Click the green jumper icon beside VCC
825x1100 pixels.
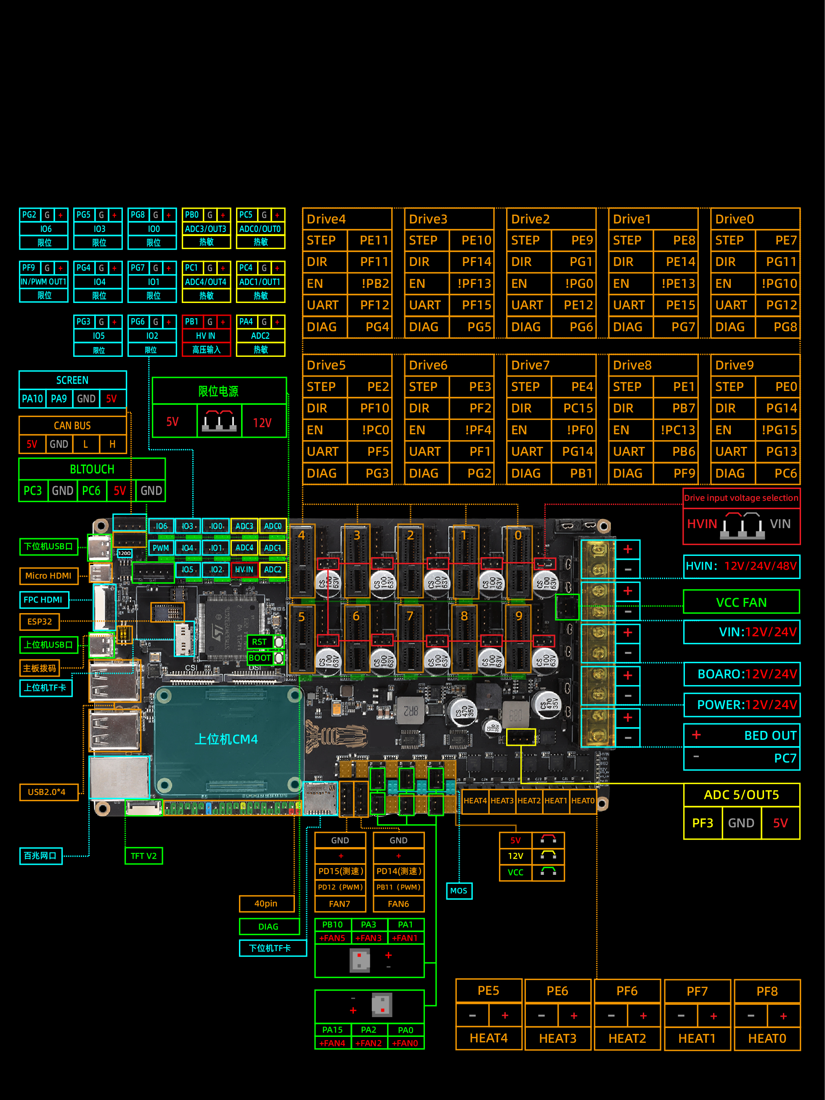[x=548, y=871]
